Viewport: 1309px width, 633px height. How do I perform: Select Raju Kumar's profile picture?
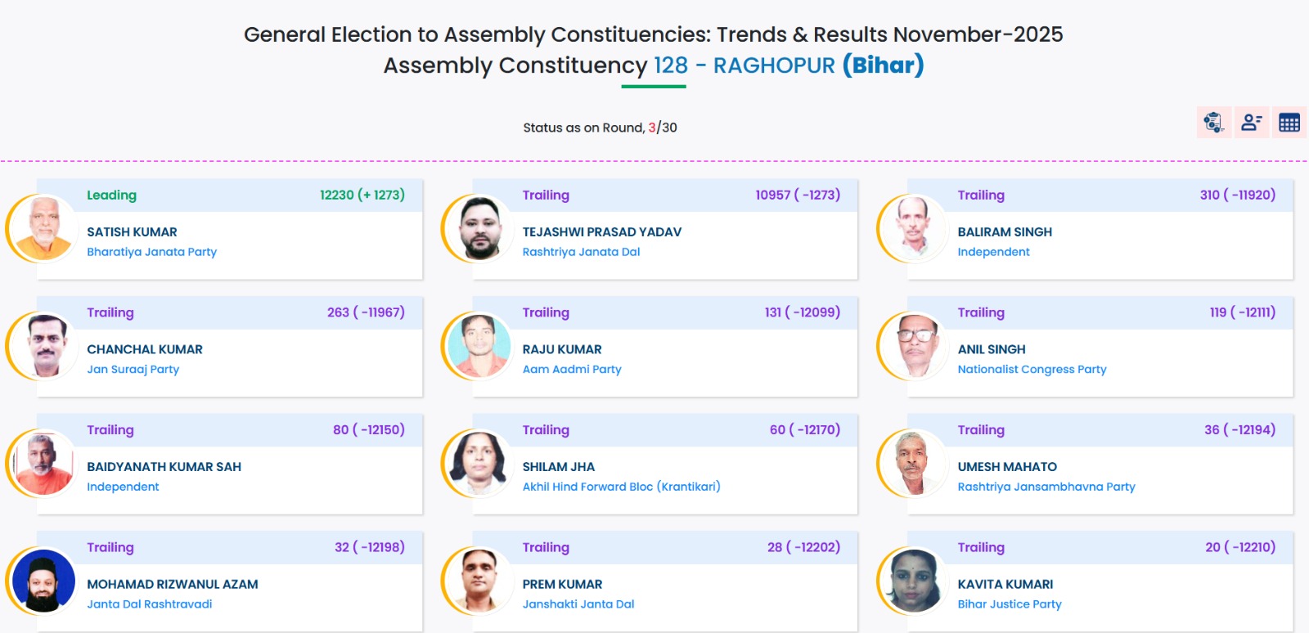(479, 346)
